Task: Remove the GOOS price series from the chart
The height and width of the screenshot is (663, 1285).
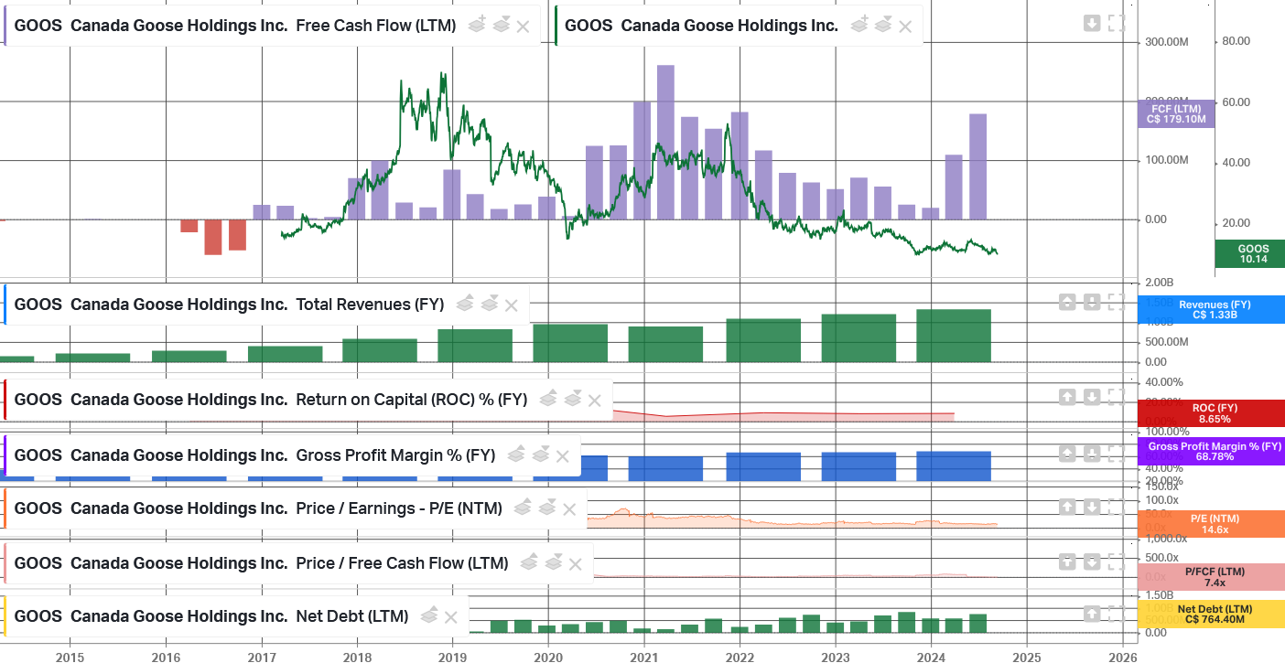Action: point(905,27)
